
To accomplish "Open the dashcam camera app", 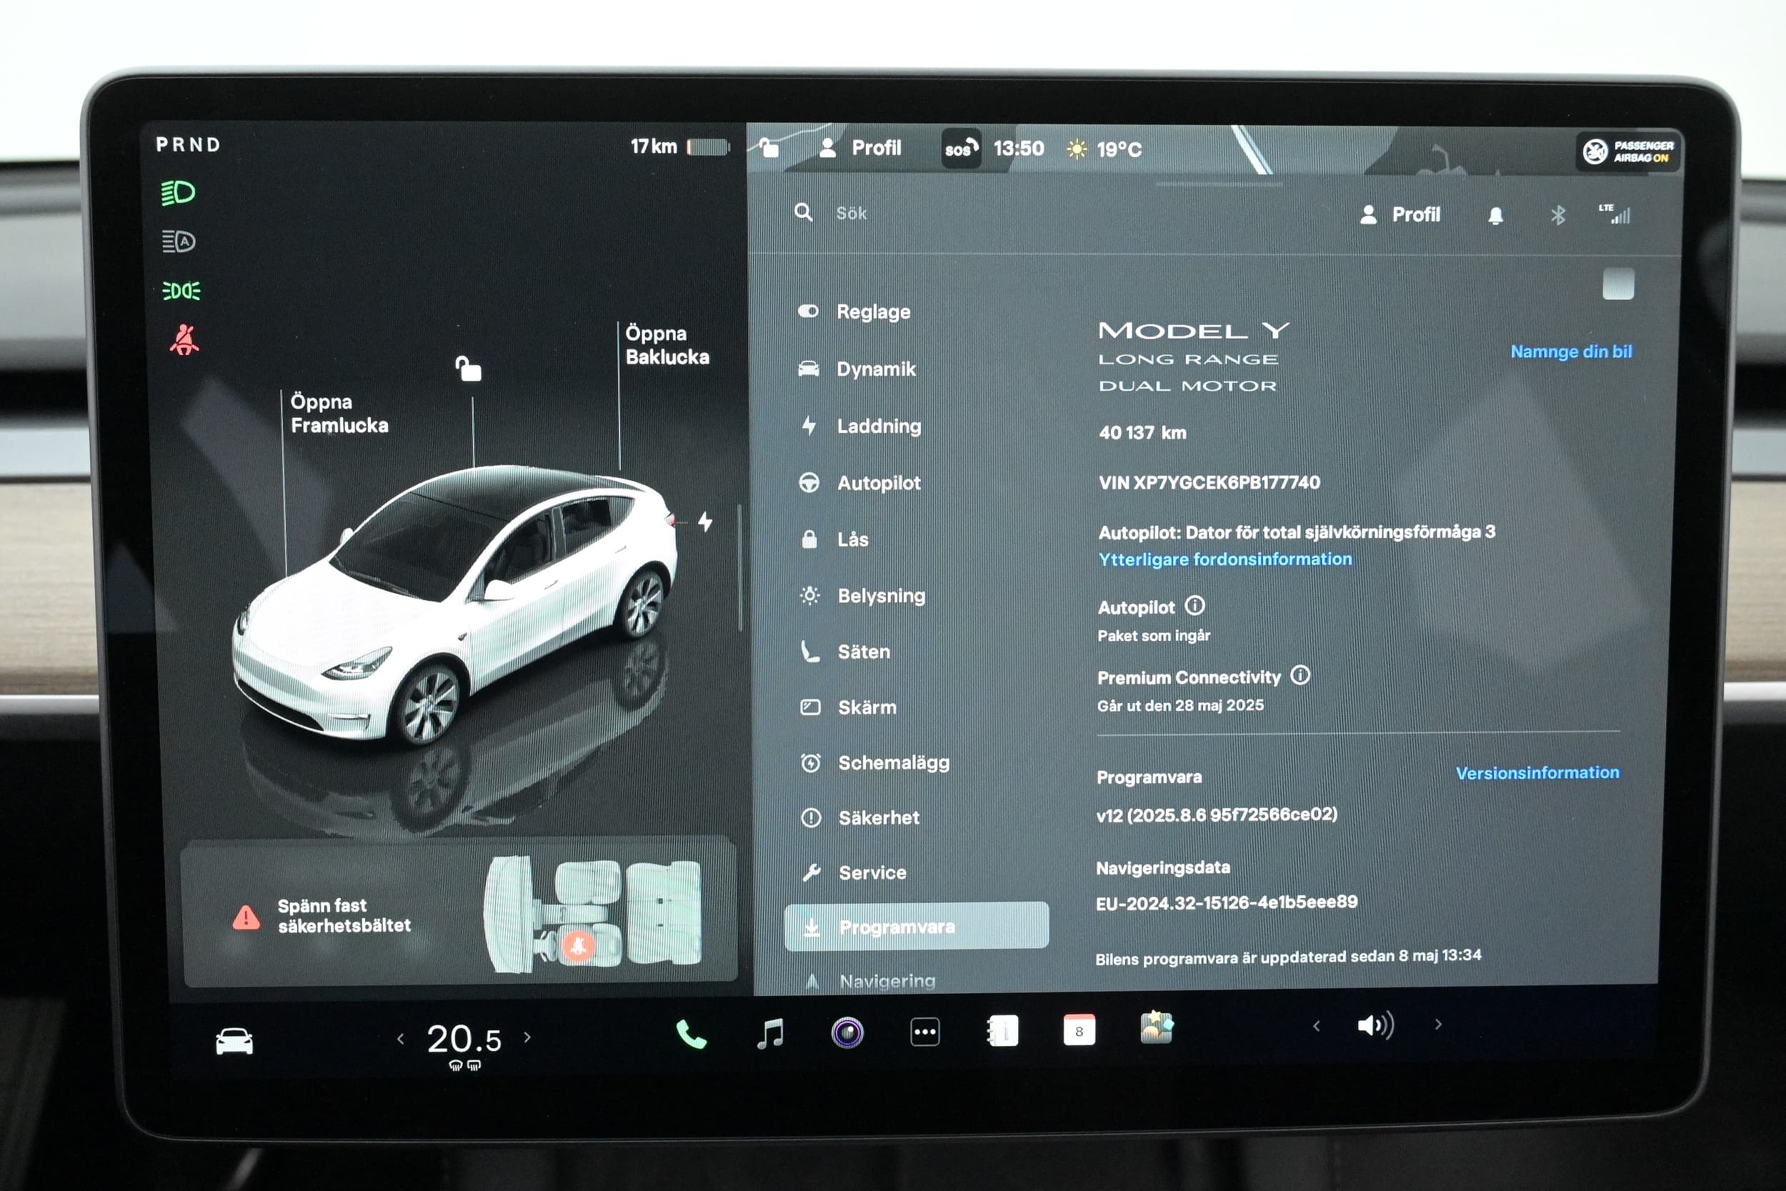I will (x=847, y=1033).
